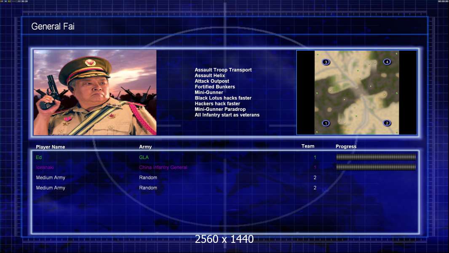Click the desert map preview
The width and height of the screenshot is (449, 253).
click(357, 92)
